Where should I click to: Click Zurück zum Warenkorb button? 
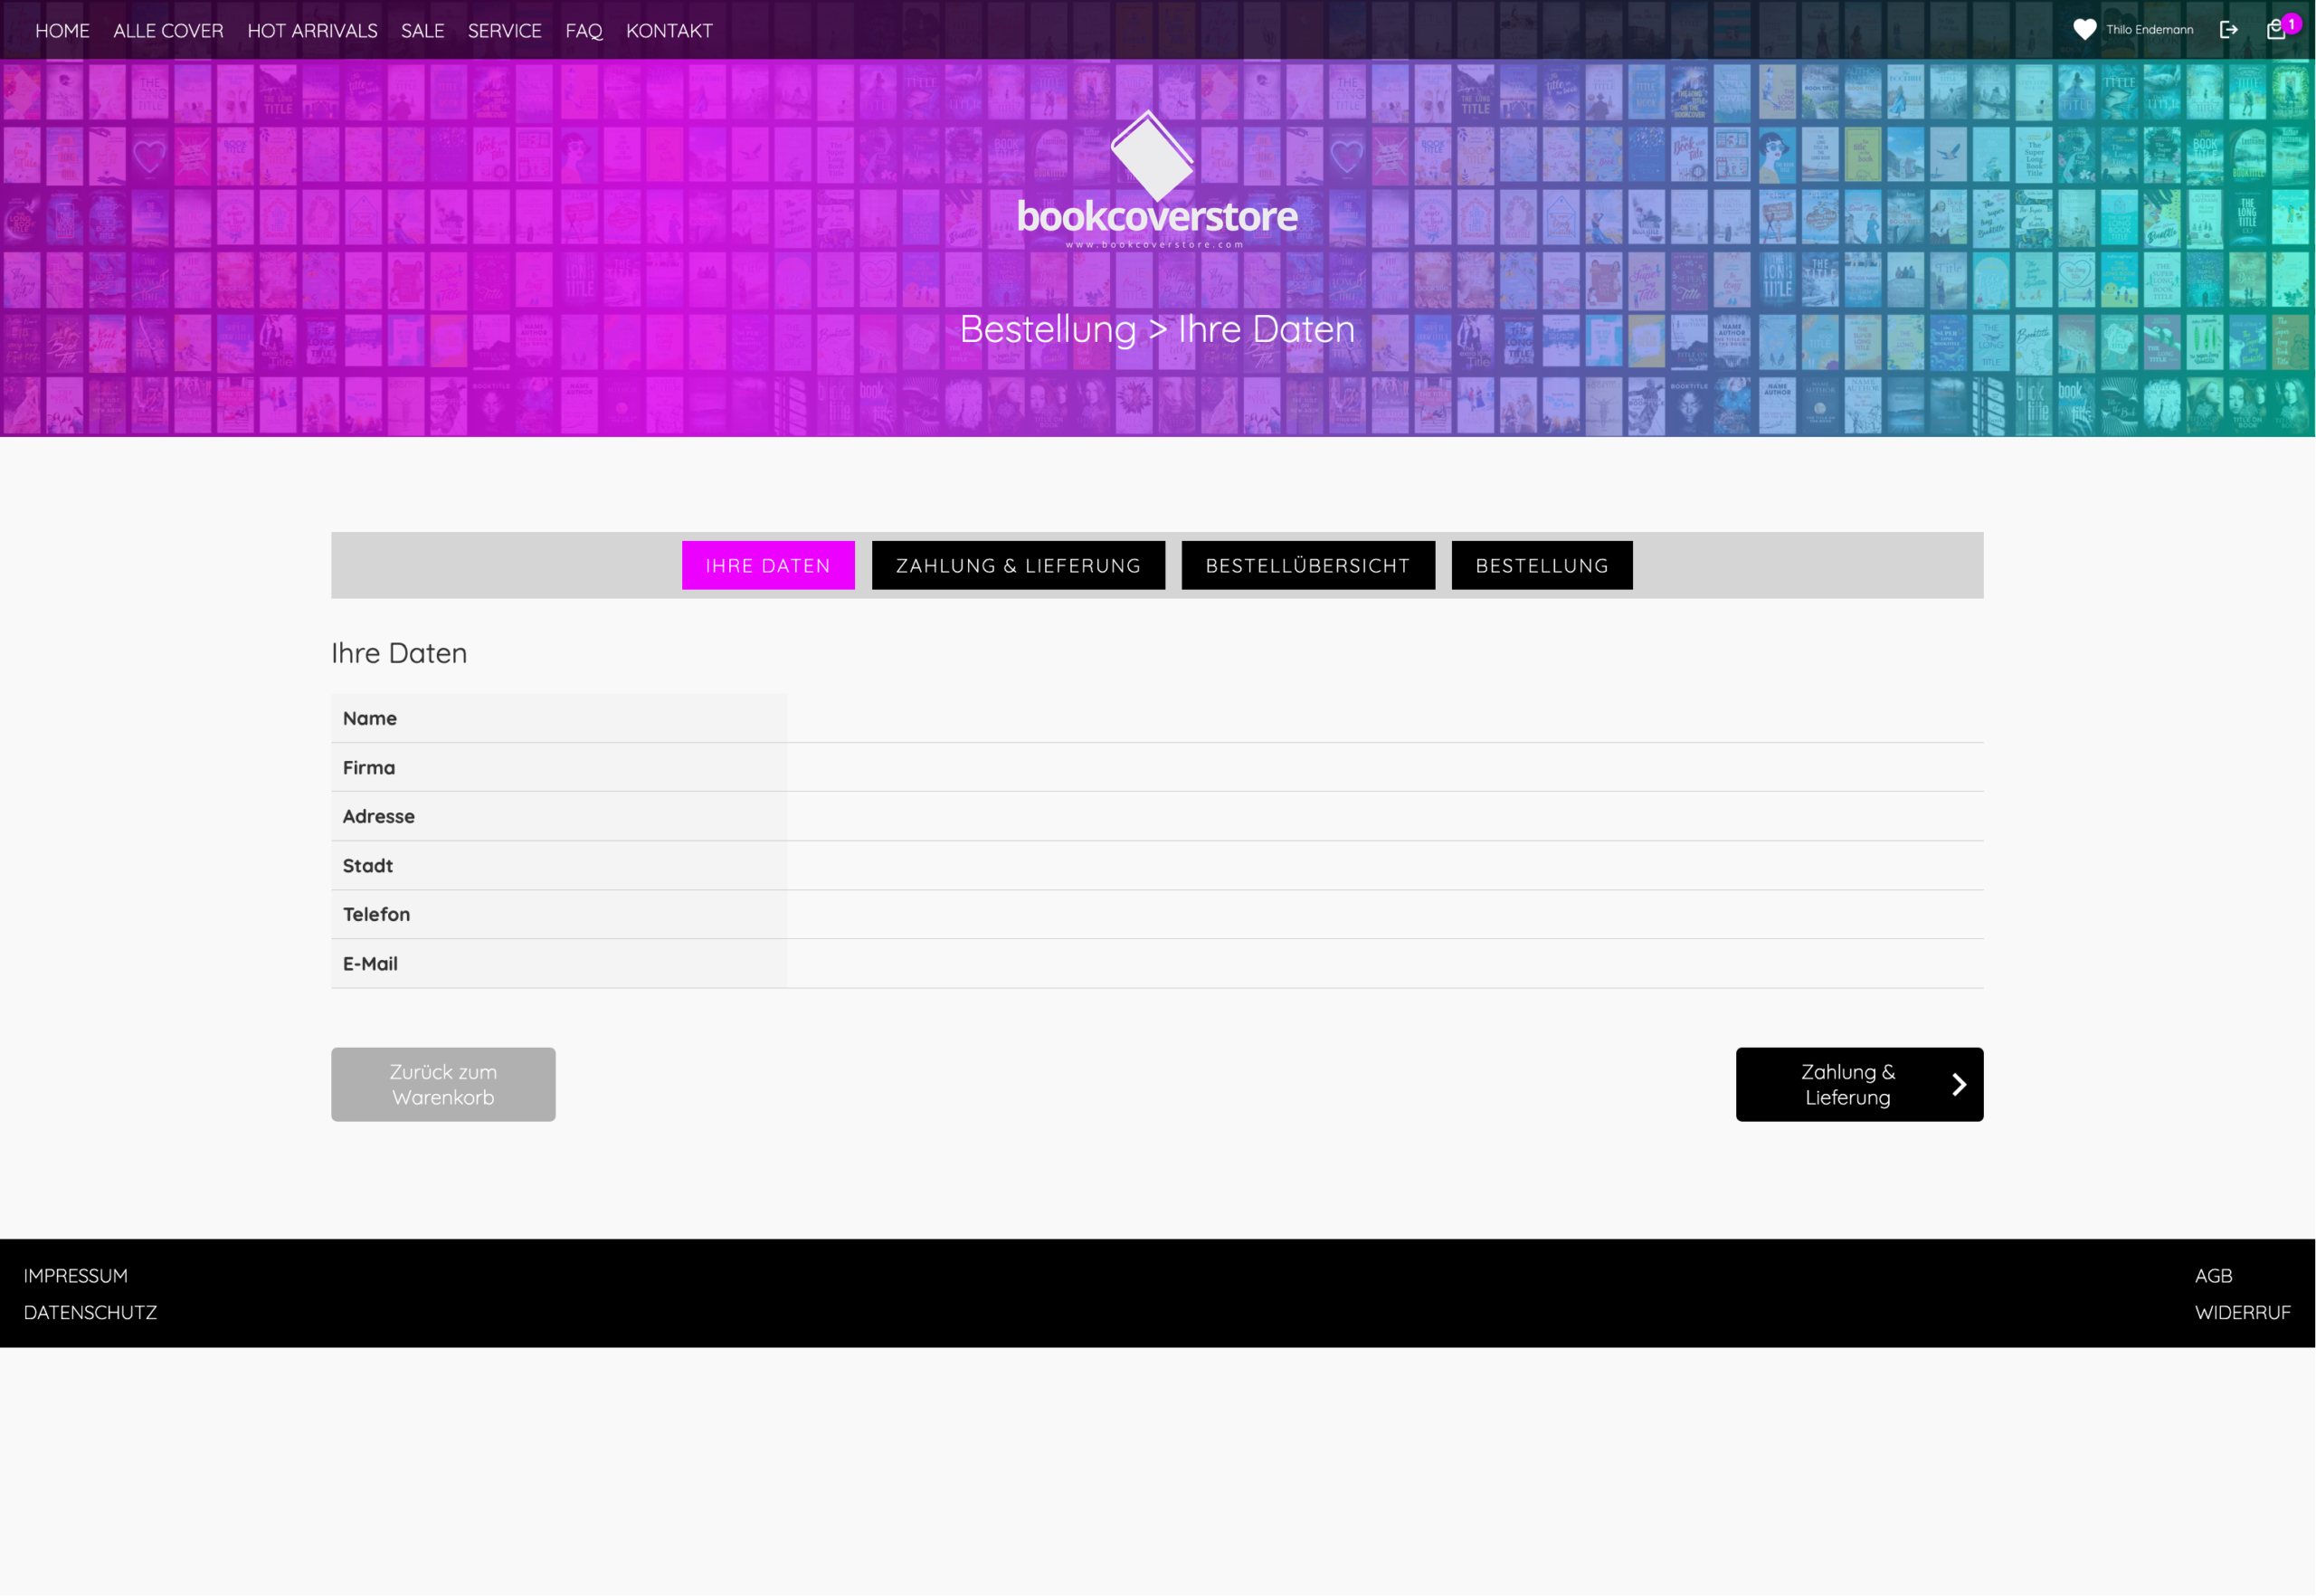coord(443,1084)
